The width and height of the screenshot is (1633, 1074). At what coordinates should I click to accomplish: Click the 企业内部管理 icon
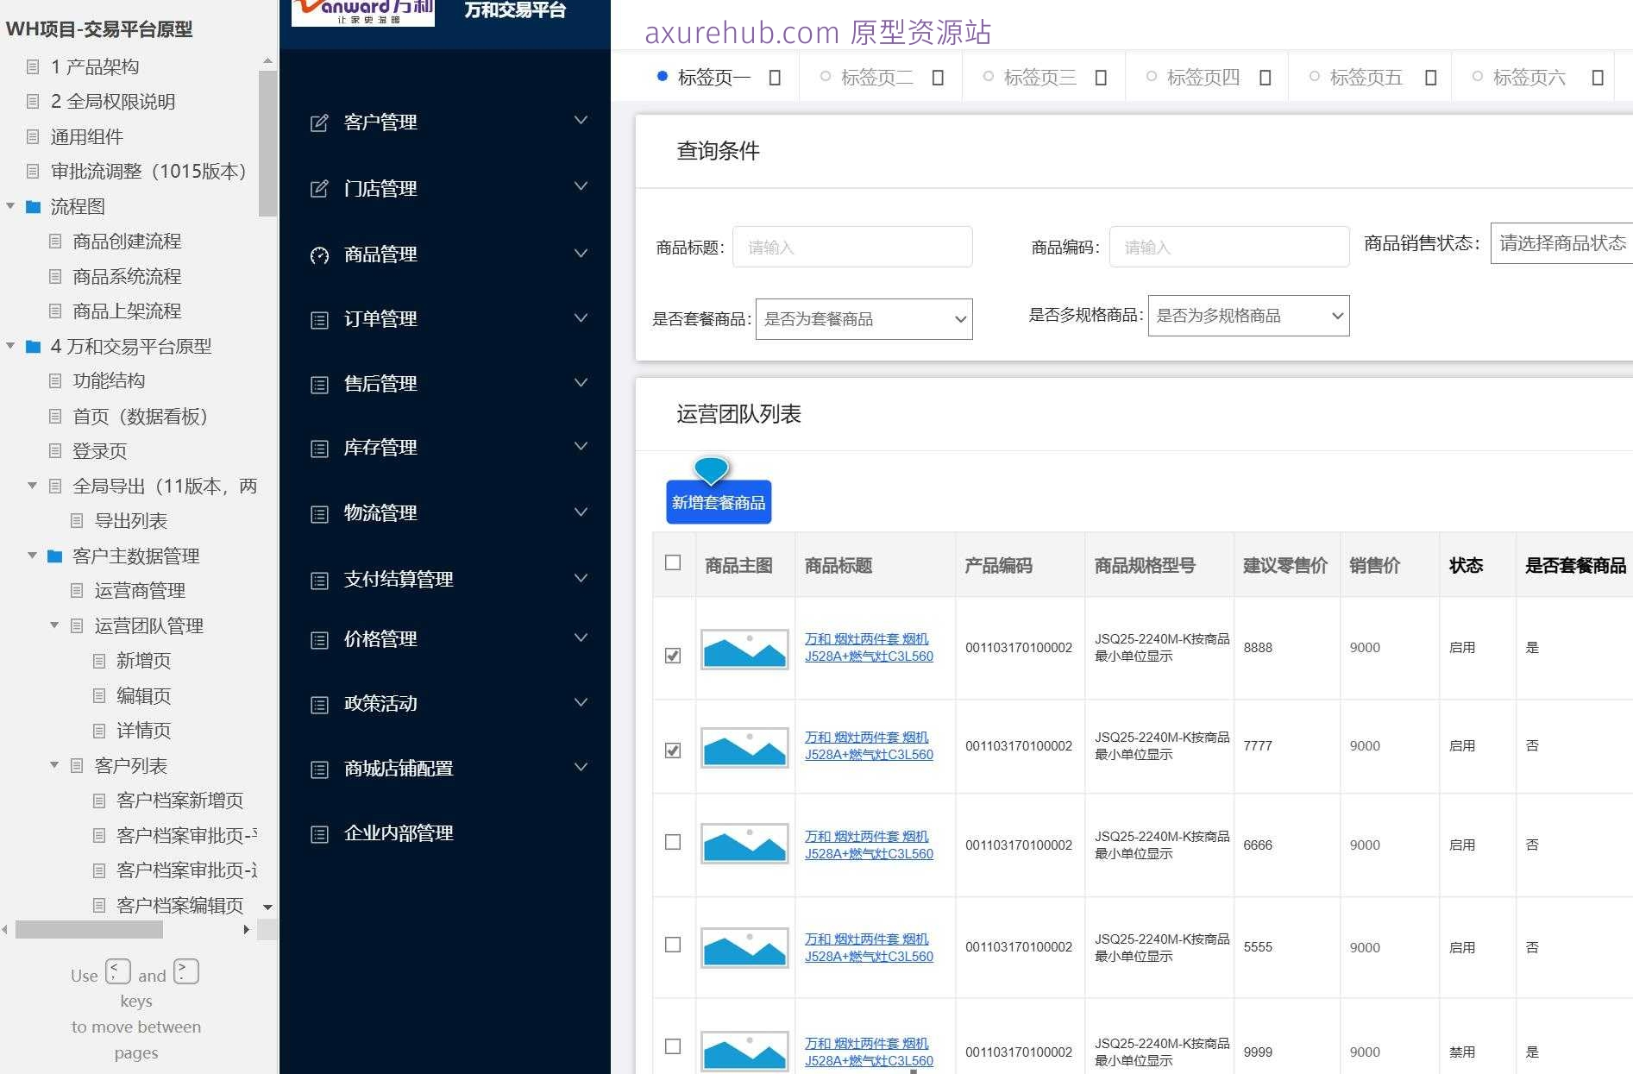point(318,832)
